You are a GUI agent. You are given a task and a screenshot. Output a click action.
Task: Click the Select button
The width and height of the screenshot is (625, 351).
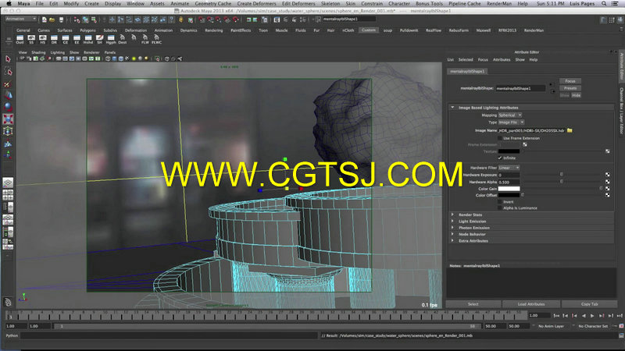click(473, 304)
